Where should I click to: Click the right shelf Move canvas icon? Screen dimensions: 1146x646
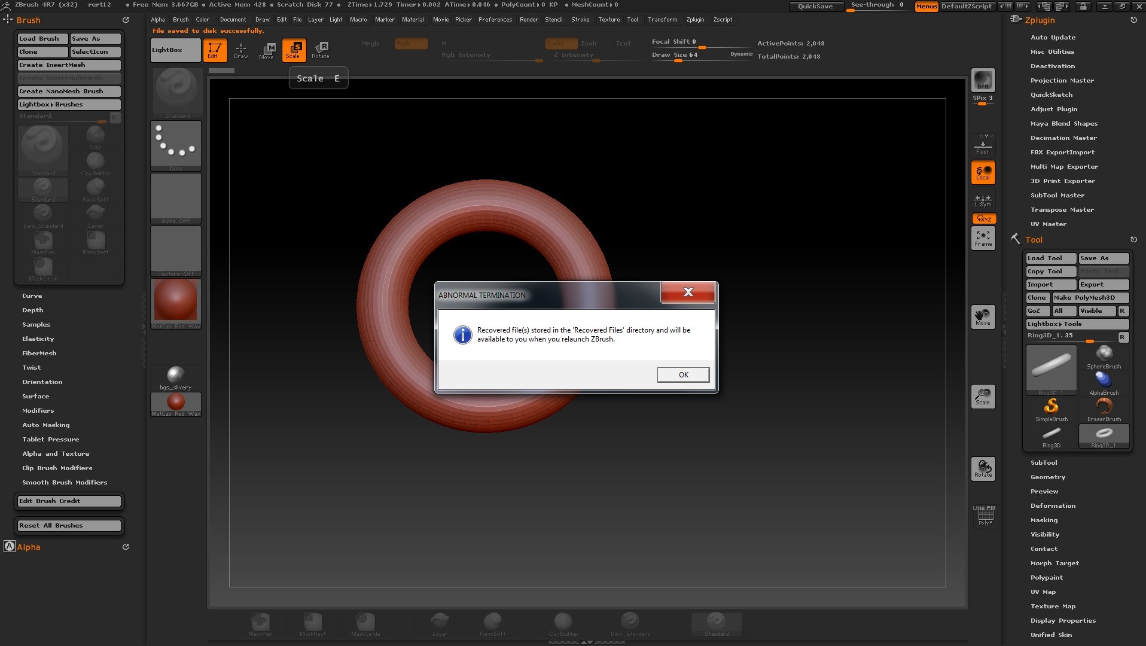point(983,317)
